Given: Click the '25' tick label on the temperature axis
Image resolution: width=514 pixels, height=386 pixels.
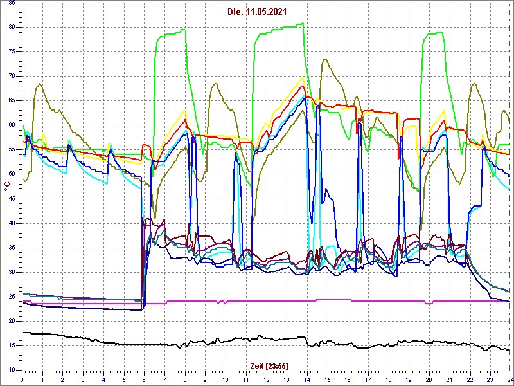Looking at the screenshot, I should point(10,297).
